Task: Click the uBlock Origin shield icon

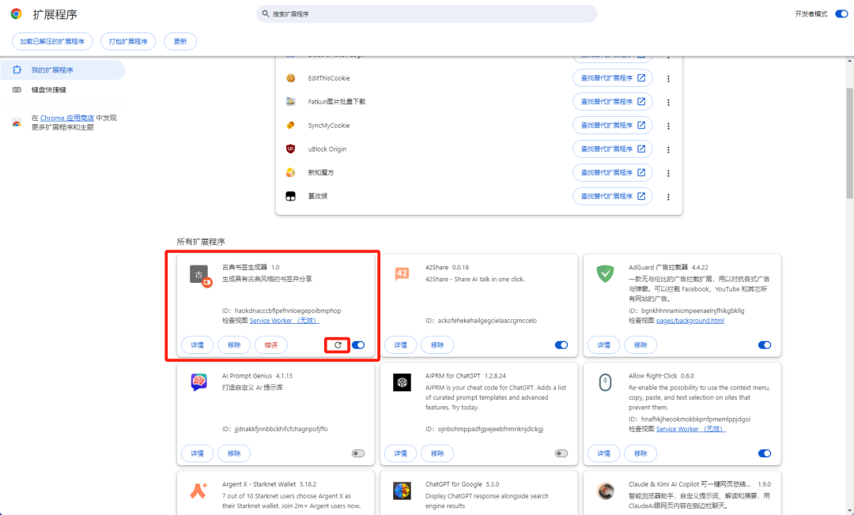Action: [x=291, y=149]
